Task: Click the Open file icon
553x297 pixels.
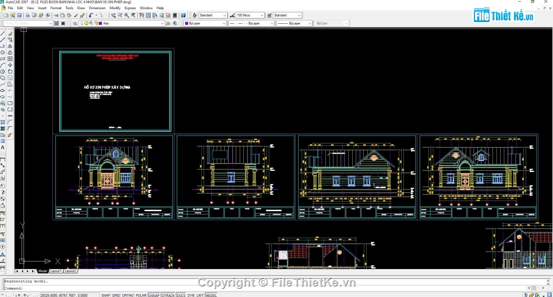Action: coord(13,15)
